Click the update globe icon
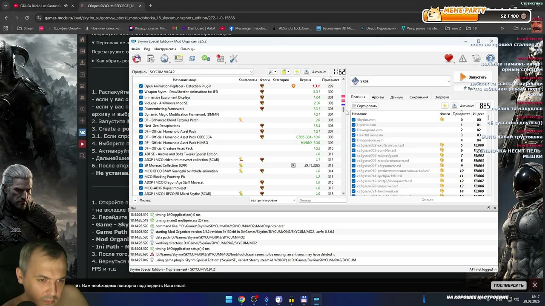Image resolution: width=545 pixels, height=306 pixels. [476, 59]
